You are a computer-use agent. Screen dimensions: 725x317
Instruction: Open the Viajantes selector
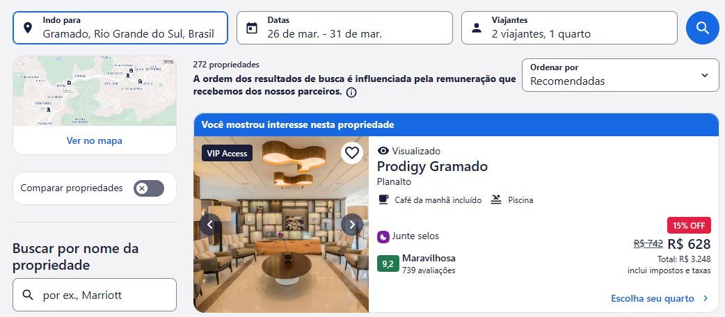tap(569, 28)
